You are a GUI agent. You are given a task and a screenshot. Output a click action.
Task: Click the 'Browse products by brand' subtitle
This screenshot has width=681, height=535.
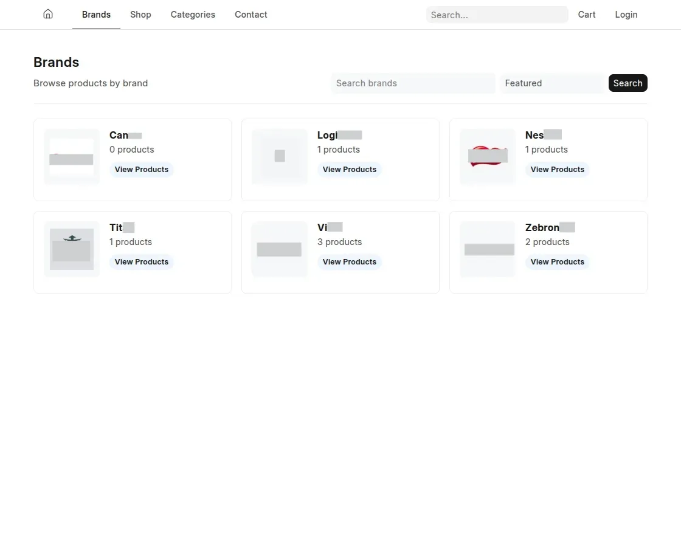[91, 83]
